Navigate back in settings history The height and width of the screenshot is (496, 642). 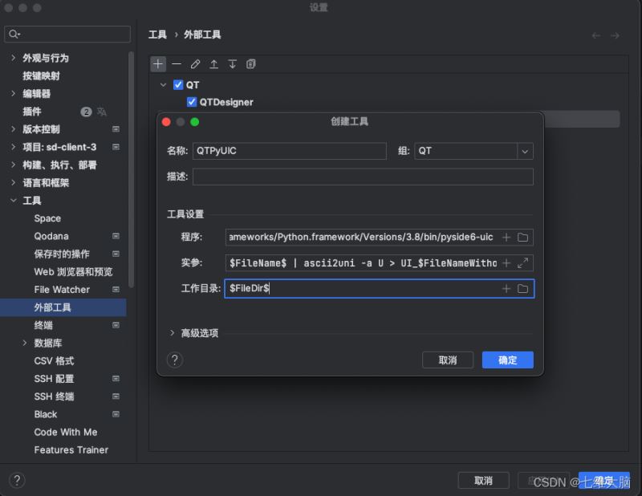[596, 35]
